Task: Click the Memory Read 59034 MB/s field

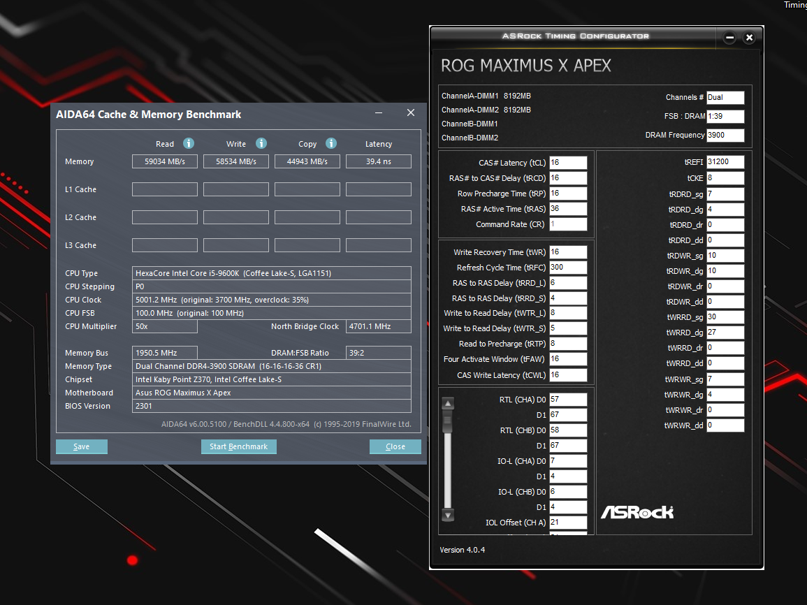Action: pos(165,161)
